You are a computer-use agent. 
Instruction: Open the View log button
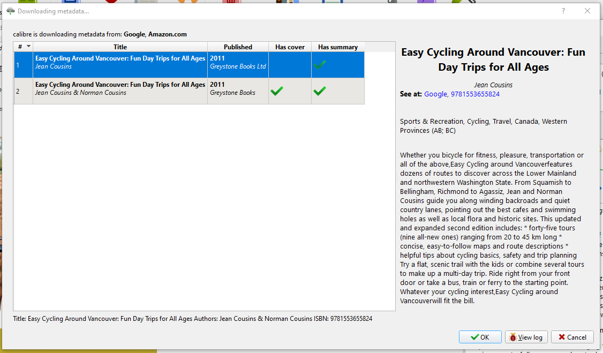pos(526,337)
